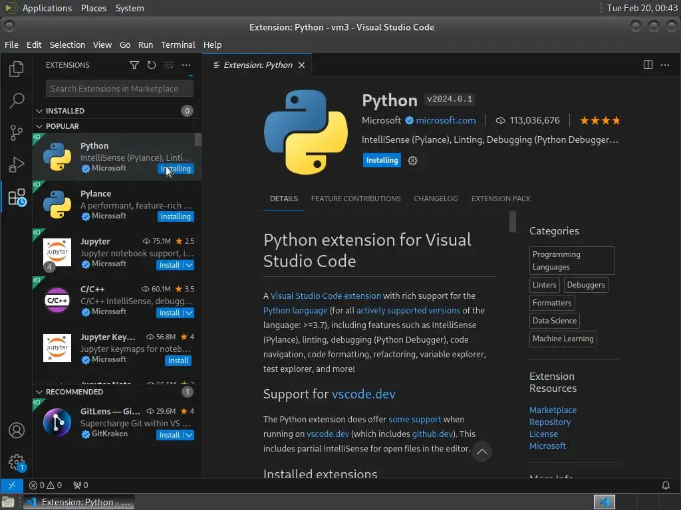Install Jupyter Keymap extension
Screen dimensions: 681x510
[x=178, y=361]
